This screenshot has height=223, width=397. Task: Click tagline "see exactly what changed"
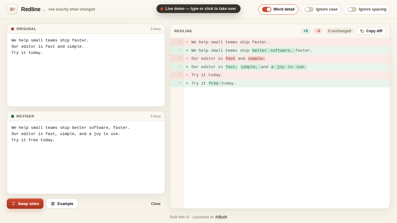(72, 9)
